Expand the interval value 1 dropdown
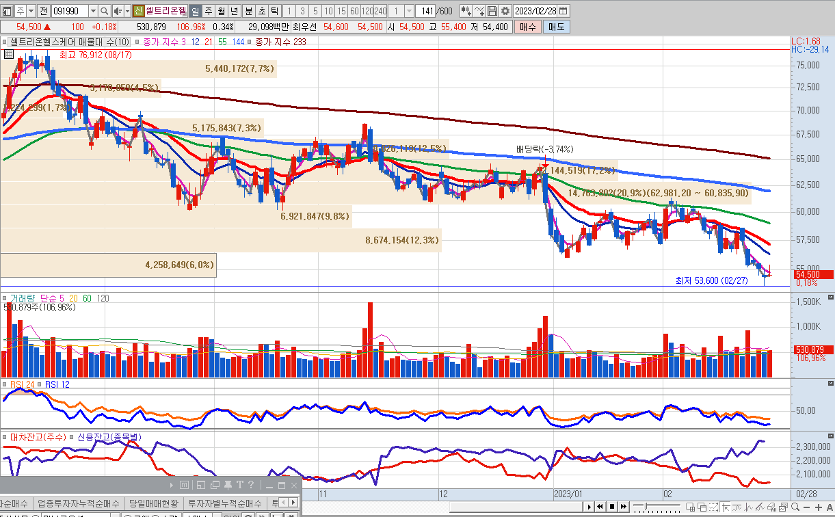Viewport: 835px width, 517px height. click(409, 11)
